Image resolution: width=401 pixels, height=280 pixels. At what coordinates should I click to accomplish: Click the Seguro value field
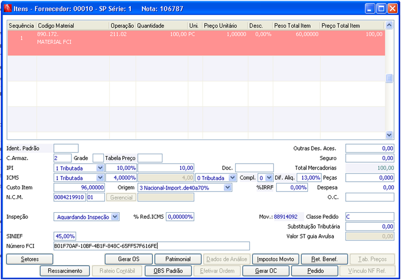pos(370,158)
